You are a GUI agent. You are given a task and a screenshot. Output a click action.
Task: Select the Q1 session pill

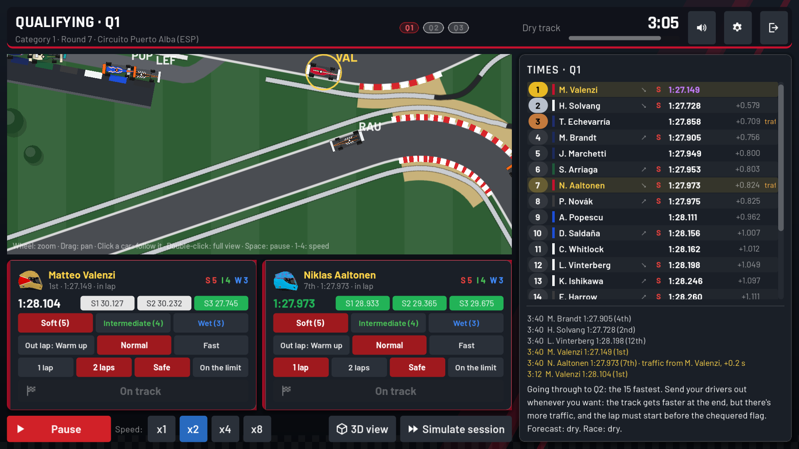click(x=409, y=28)
